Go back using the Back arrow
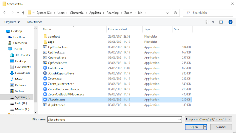 pyautogui.click(x=5, y=13)
